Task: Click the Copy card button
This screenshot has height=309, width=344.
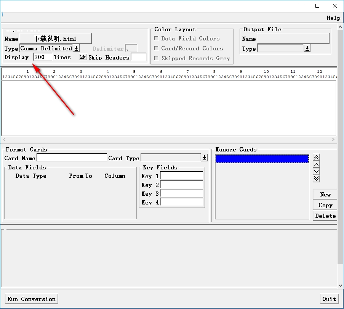Action: click(x=325, y=205)
